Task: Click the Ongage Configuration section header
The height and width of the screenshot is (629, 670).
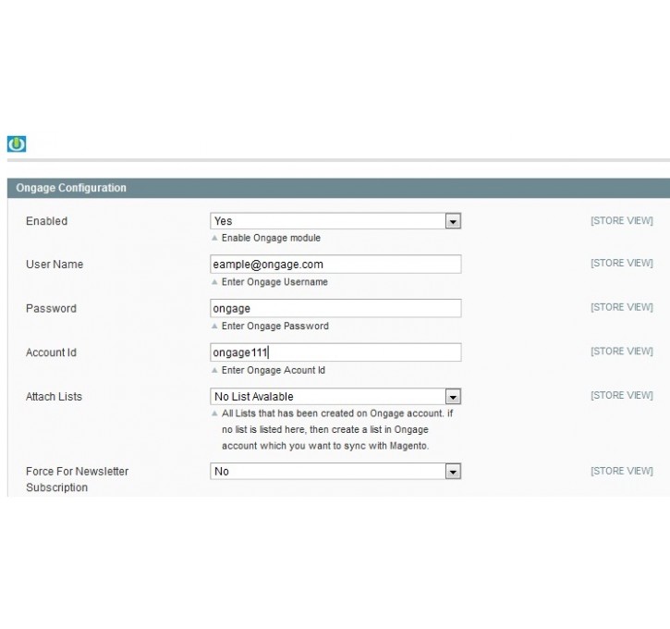Action: [338, 188]
